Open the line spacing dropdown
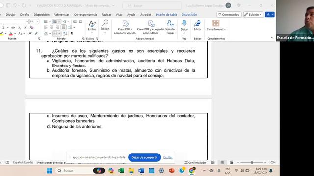 tap(71, 27)
